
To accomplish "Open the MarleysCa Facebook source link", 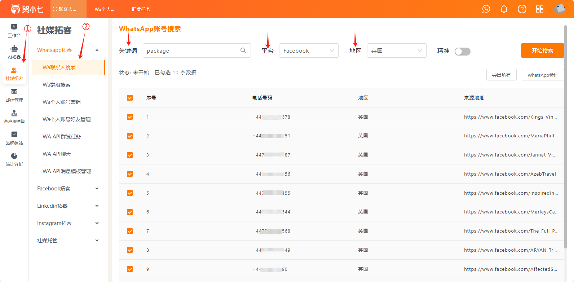I will 511,212.
